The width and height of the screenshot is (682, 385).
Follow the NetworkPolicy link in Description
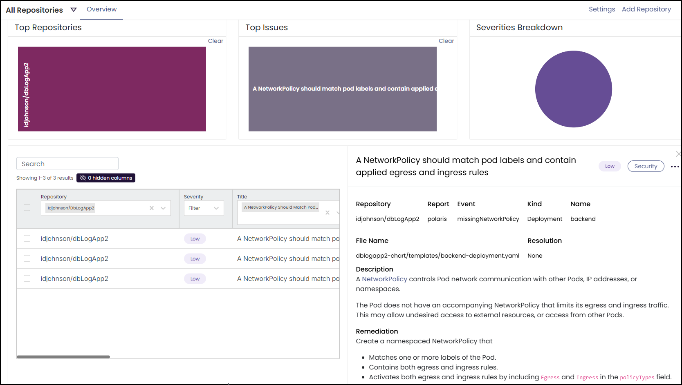point(384,279)
